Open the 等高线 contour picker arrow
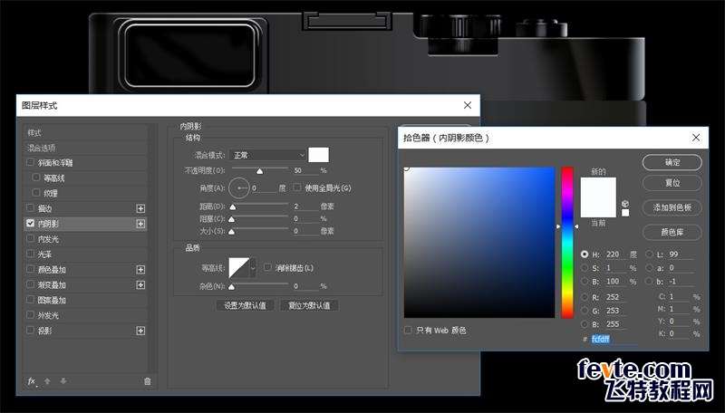This screenshot has width=725, height=413. (x=253, y=268)
